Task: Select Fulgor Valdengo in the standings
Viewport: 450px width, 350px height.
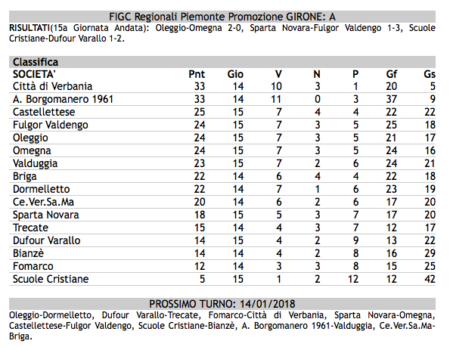Action: pos(51,125)
